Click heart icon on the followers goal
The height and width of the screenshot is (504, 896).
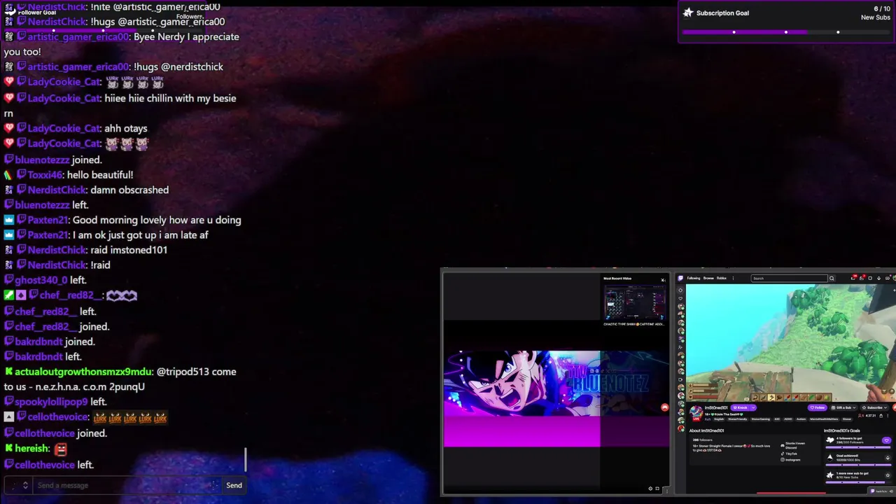tap(886, 440)
